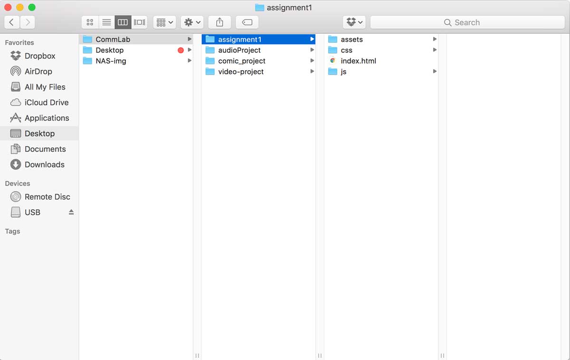This screenshot has height=360, width=570.
Task: Expand the CommLab folder arrow
Action: tap(190, 39)
